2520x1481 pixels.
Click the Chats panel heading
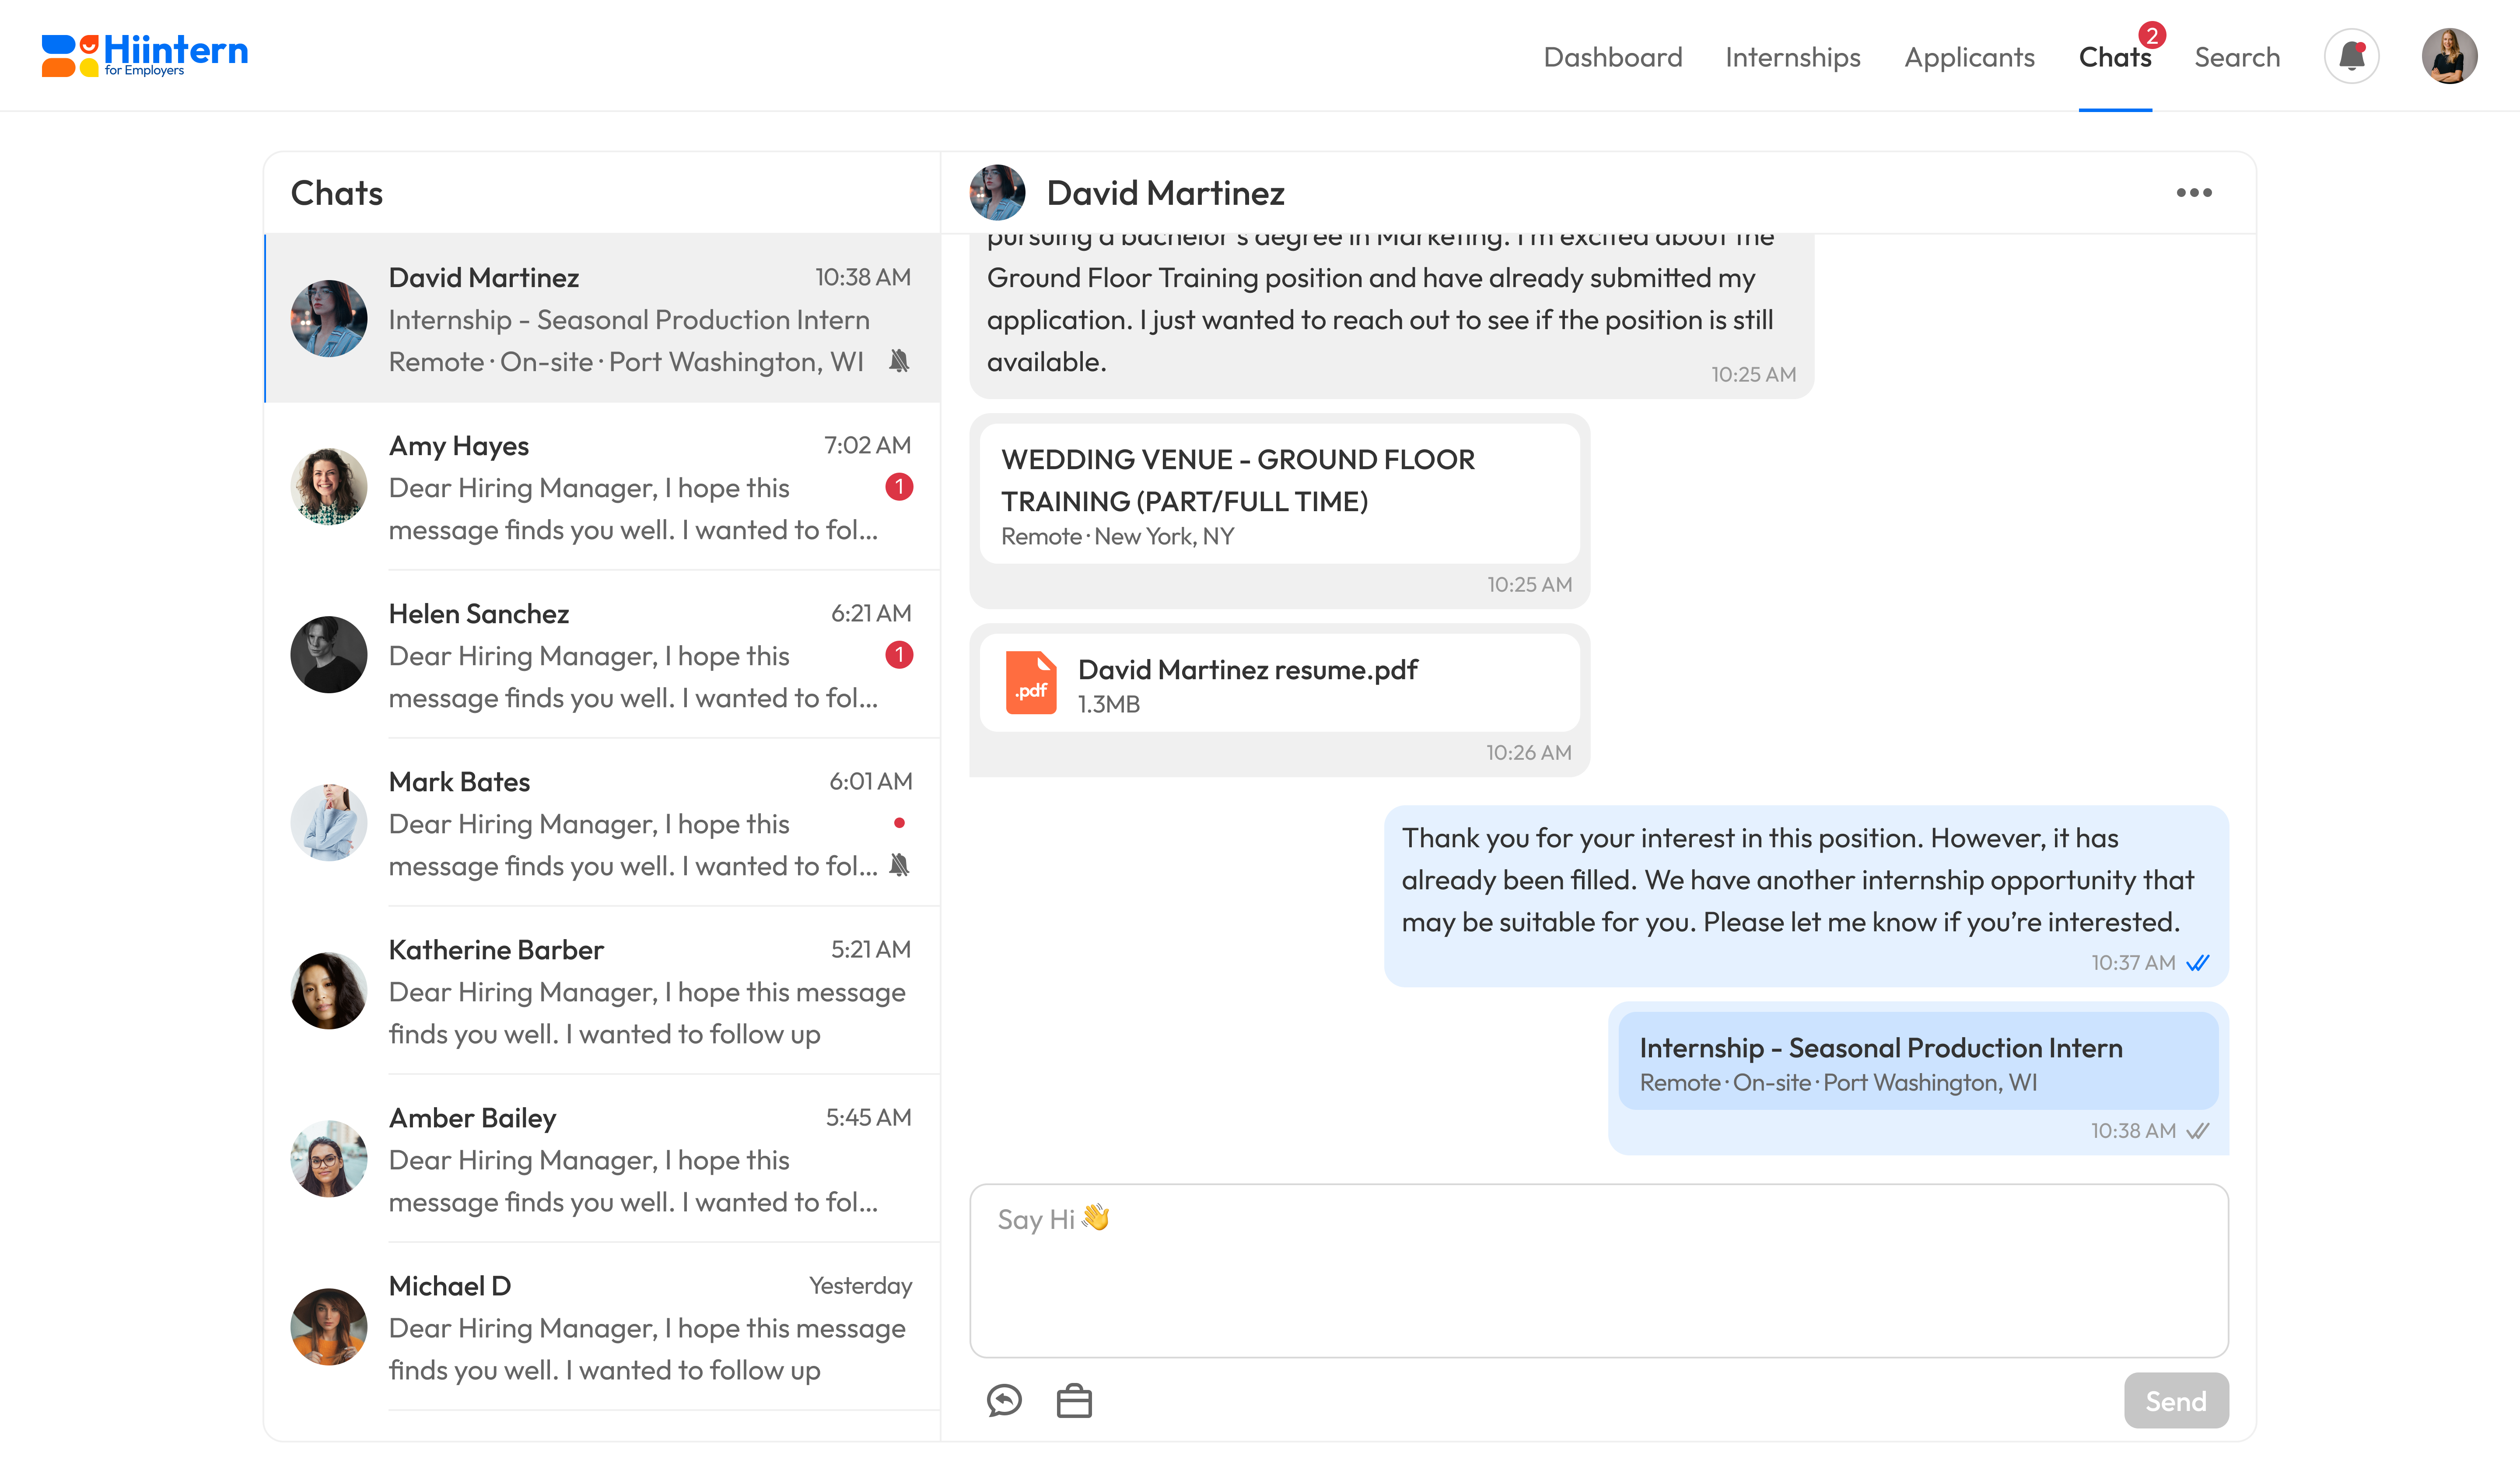337,193
